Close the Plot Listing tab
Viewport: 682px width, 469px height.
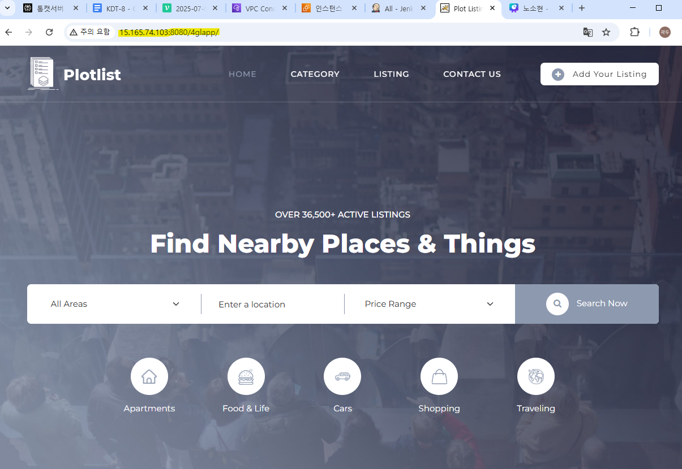492,8
